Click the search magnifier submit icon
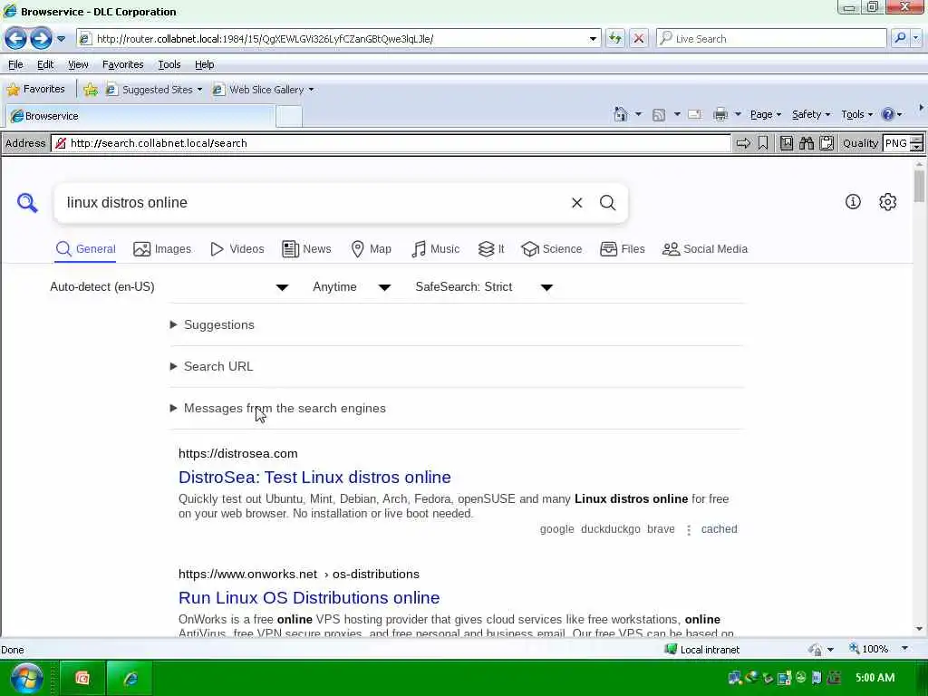The image size is (928, 696). (608, 203)
